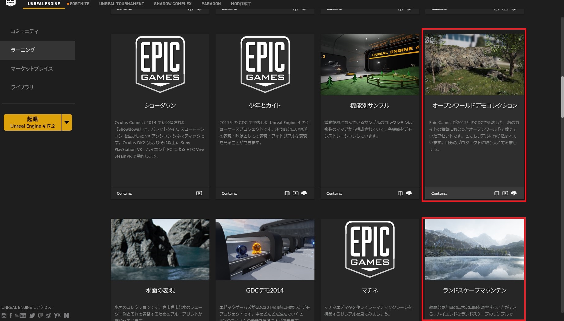Open the Unreal Engine Twitch channel
The image size is (564, 321).
40,315
